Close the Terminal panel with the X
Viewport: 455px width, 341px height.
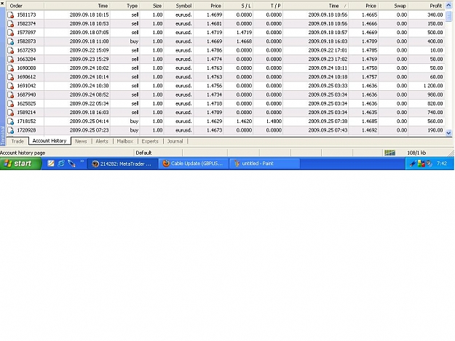[2, 4]
